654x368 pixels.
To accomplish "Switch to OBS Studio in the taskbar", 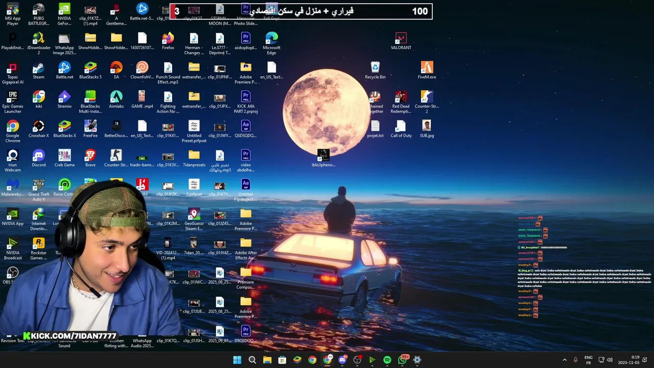I will point(357,360).
